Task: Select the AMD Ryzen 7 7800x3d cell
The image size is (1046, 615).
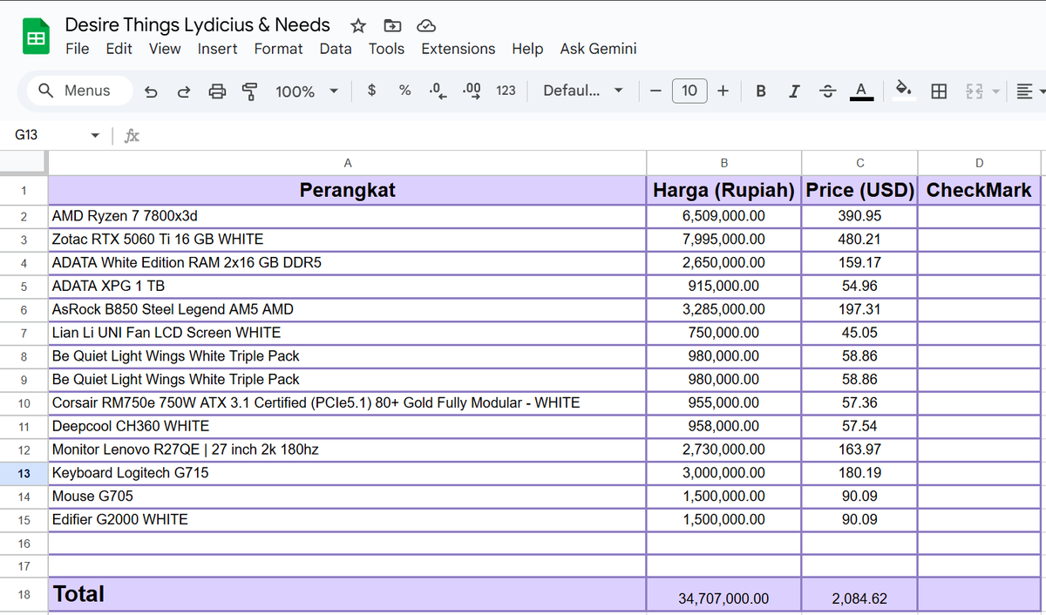Action: coord(348,216)
